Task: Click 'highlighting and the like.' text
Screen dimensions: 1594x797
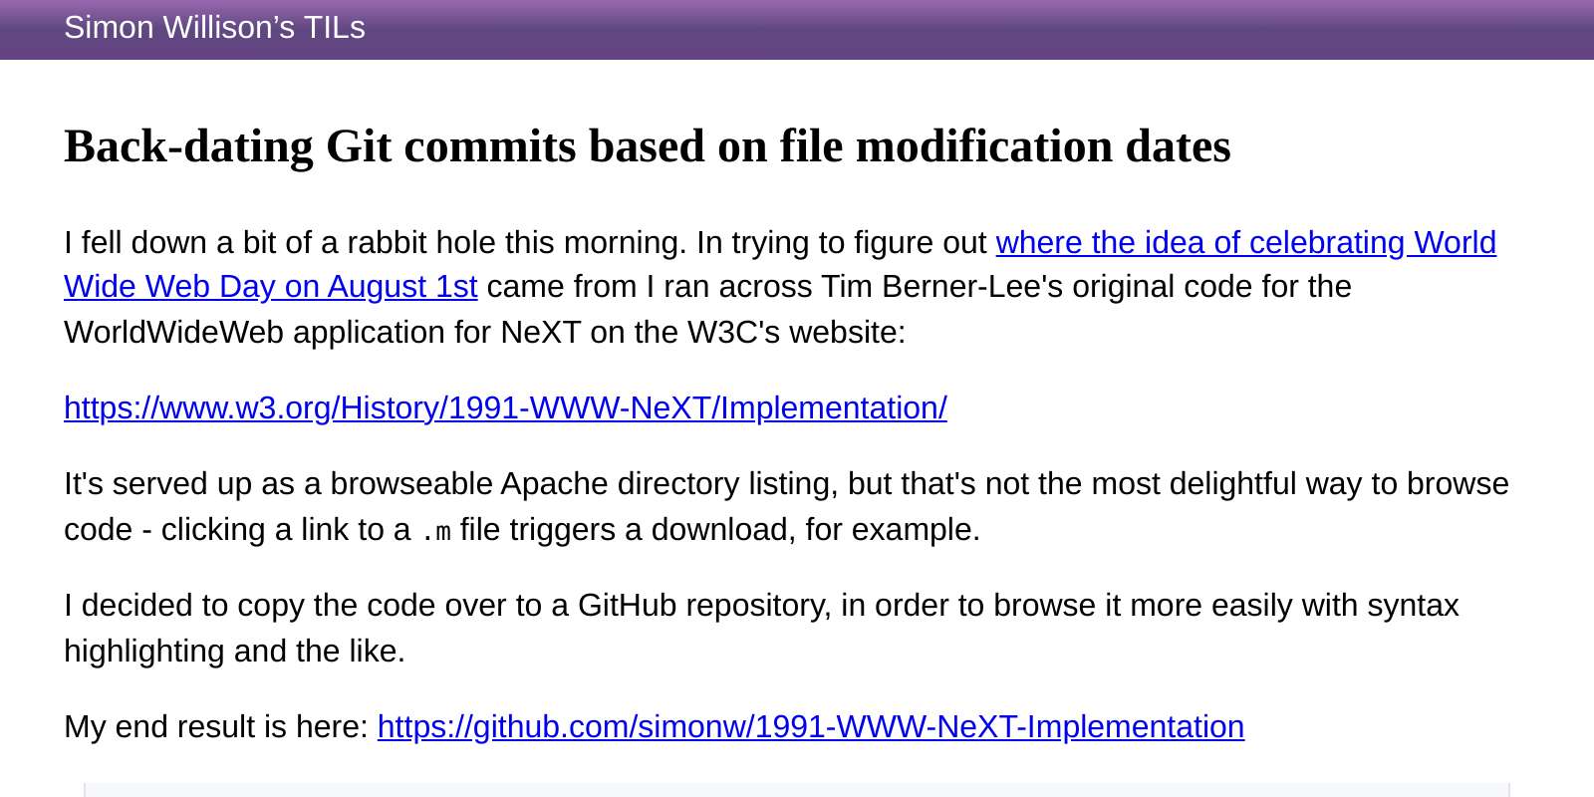Action: tap(234, 652)
